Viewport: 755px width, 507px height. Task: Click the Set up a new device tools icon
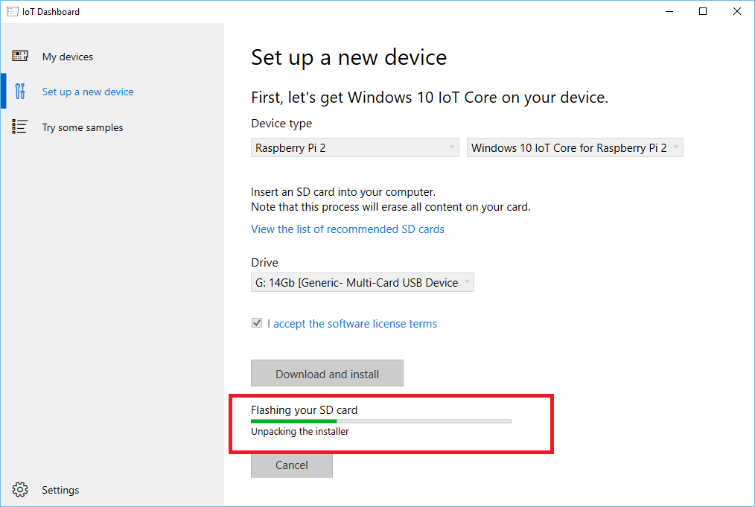(x=20, y=91)
